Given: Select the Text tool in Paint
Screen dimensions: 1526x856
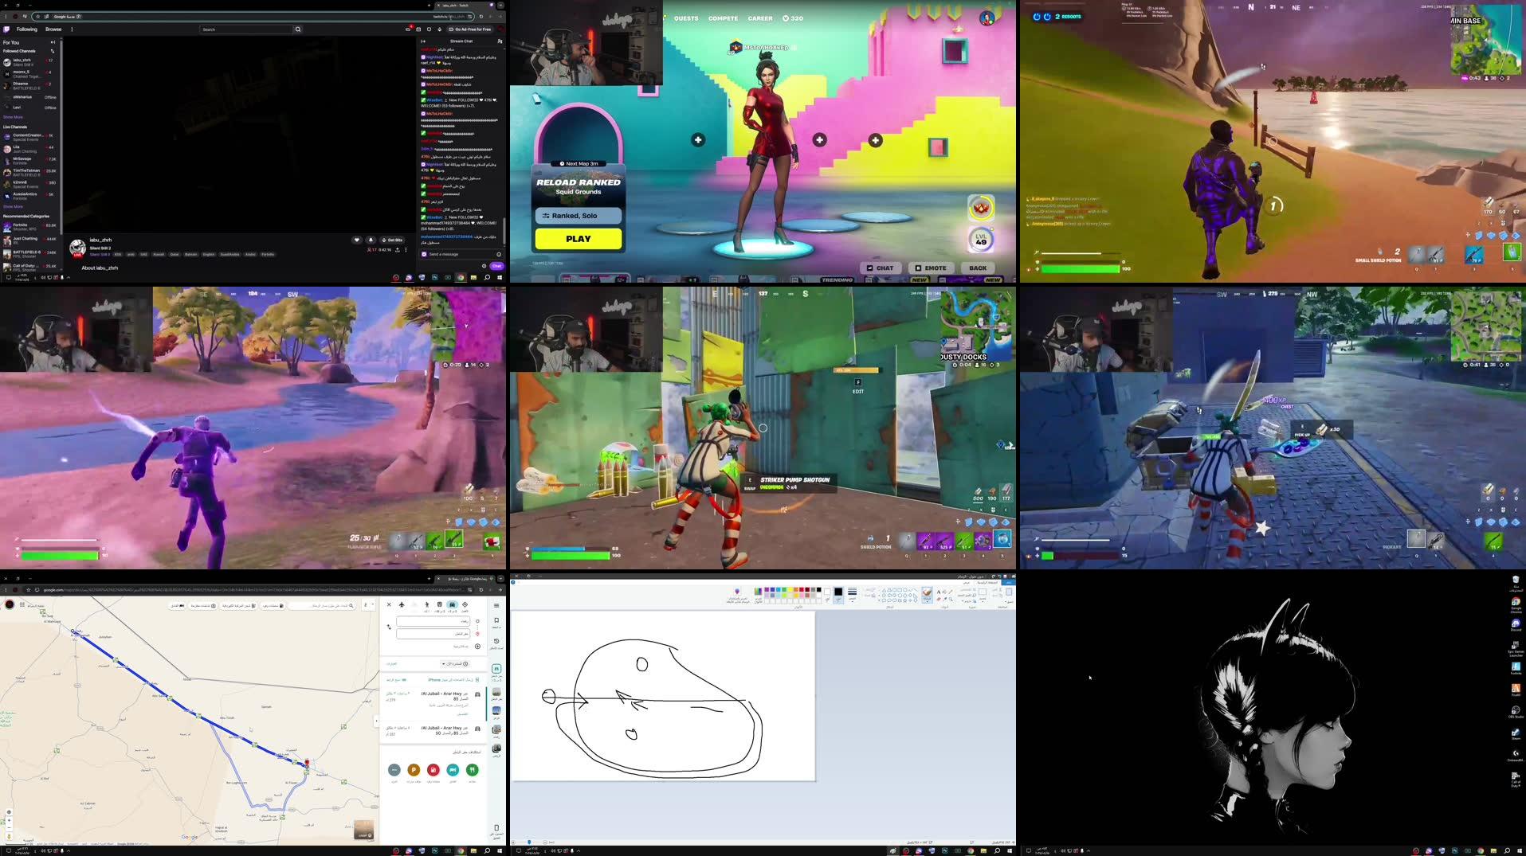Looking at the screenshot, I should point(939,592).
